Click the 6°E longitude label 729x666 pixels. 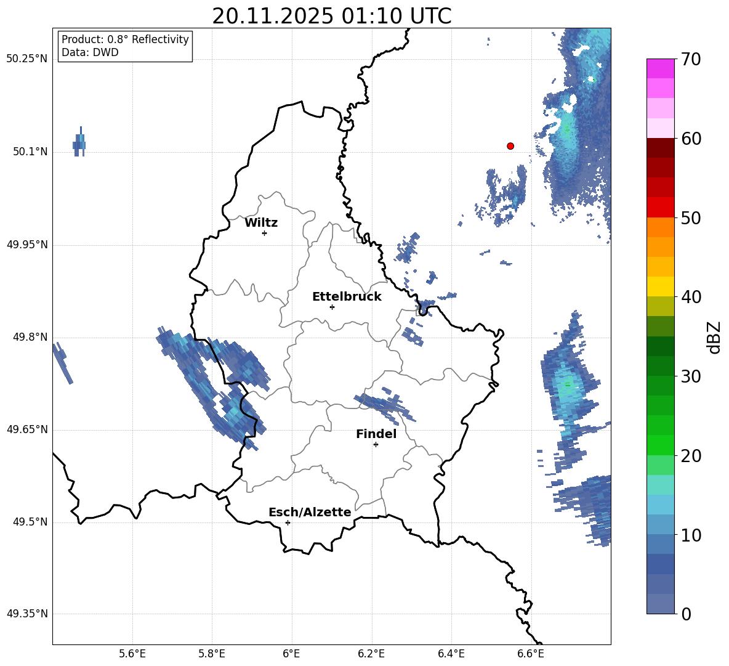pos(291,654)
